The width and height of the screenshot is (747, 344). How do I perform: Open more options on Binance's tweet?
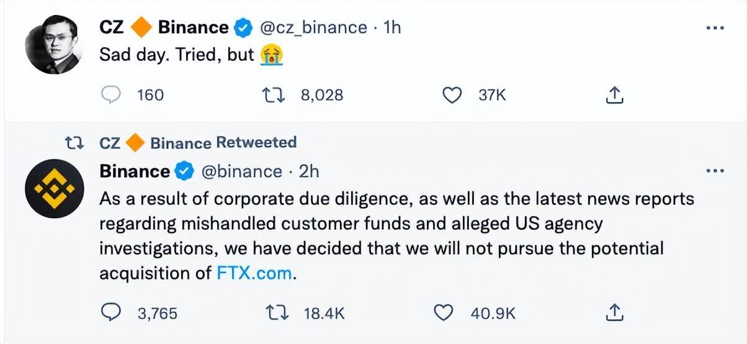715,171
